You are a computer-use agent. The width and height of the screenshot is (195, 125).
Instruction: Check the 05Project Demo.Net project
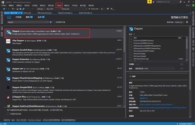tap(131, 59)
